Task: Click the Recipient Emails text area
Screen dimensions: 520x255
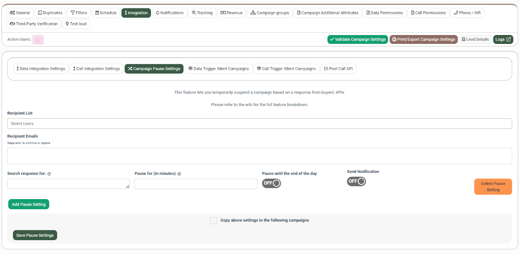Action: pyautogui.click(x=260, y=156)
